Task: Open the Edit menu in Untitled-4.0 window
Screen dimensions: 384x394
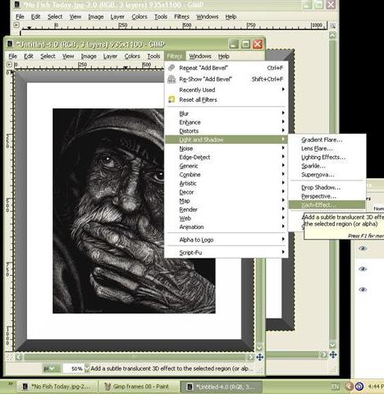Action: pos(29,56)
